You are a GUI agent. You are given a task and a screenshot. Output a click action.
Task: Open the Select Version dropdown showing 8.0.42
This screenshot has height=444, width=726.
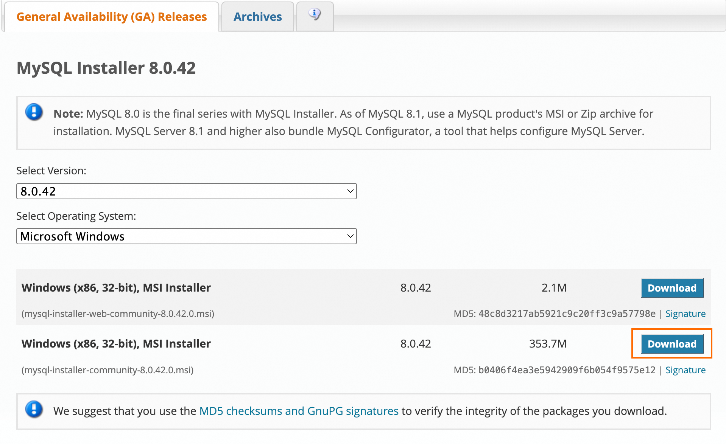coord(186,191)
